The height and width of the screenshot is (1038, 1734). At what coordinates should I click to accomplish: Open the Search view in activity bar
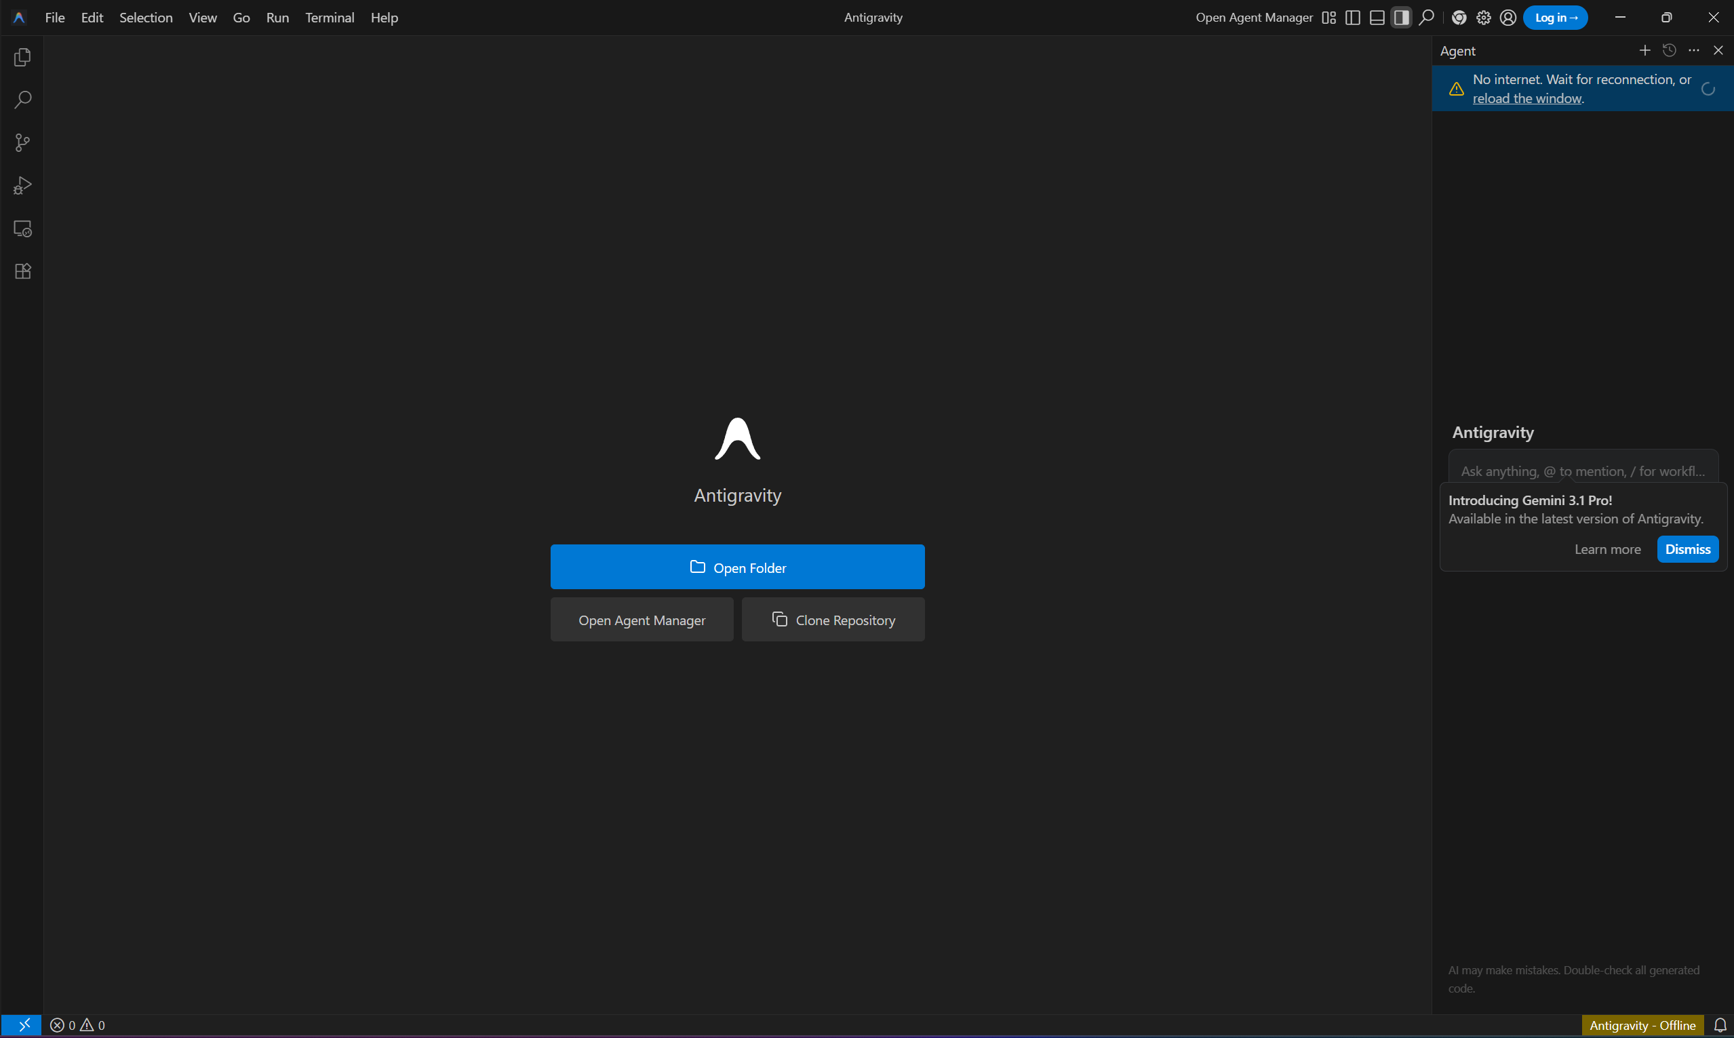[x=22, y=100]
